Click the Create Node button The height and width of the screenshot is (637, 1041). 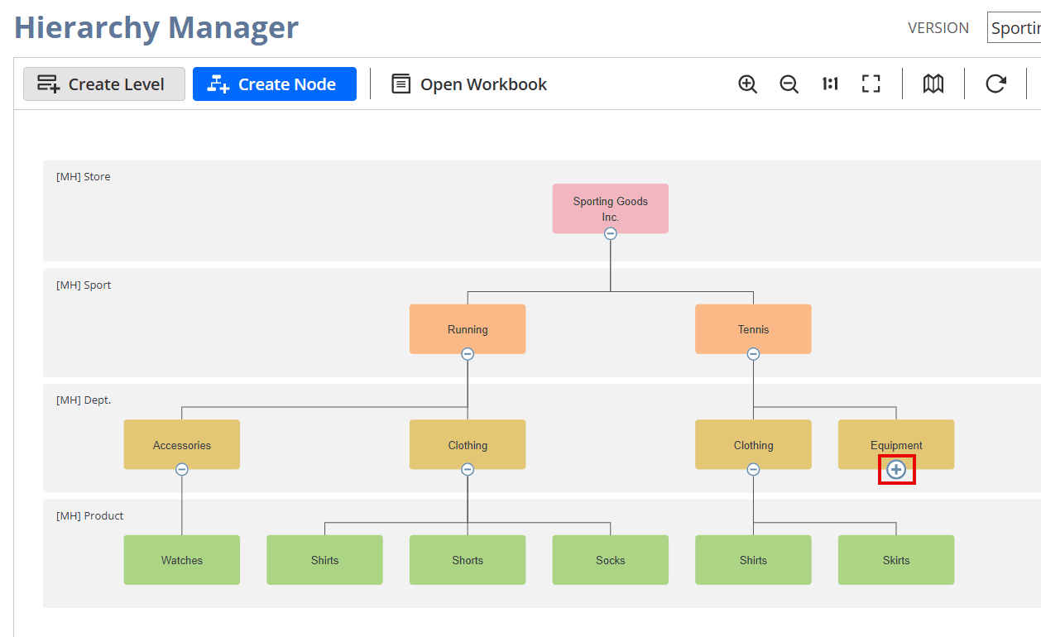click(275, 84)
